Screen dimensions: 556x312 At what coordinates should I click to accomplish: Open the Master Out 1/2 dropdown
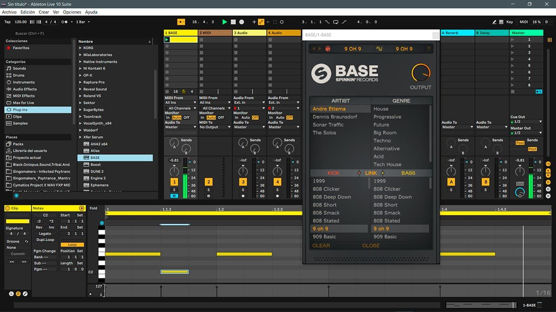pyautogui.click(x=526, y=133)
